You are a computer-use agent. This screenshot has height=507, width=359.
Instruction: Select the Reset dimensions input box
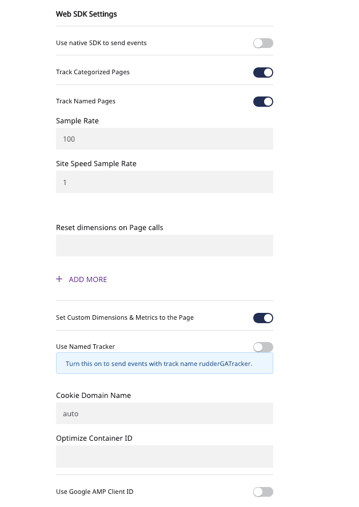click(x=164, y=246)
